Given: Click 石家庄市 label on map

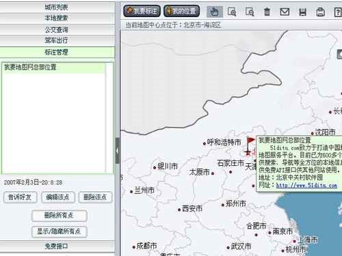Looking at the screenshot, I should (231, 163).
